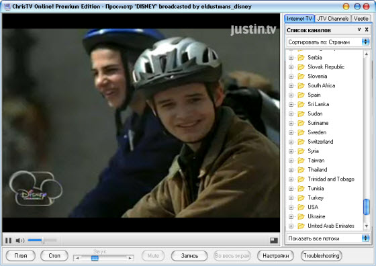Open the Сортировать по: Странам dropdown
The width and height of the screenshot is (376, 266).
pos(328,42)
